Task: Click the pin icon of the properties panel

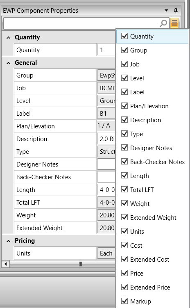Action: pyautogui.click(x=176, y=10)
